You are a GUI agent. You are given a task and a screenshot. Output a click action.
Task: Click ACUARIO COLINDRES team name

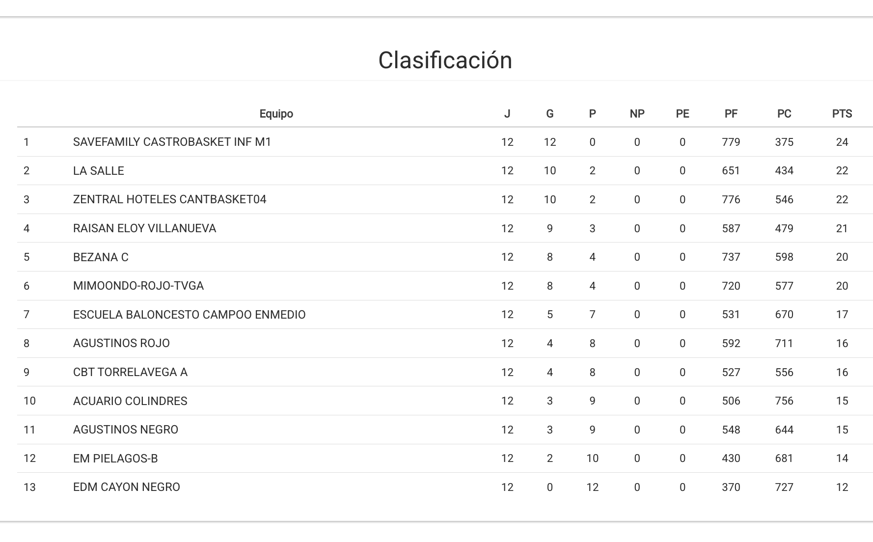[x=130, y=401]
